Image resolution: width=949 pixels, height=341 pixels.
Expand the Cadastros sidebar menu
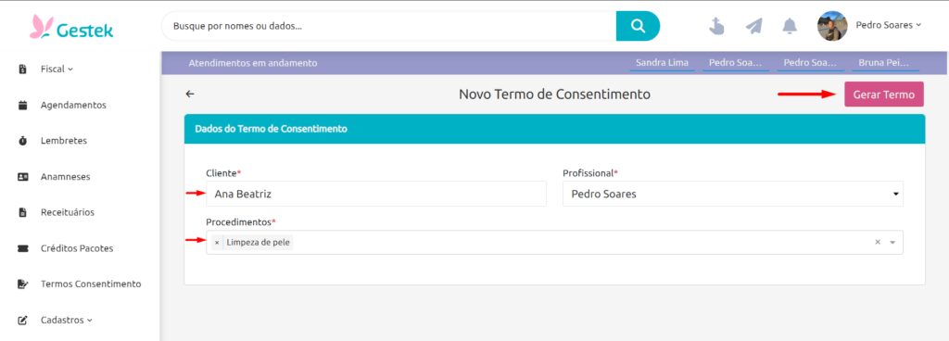coord(67,320)
